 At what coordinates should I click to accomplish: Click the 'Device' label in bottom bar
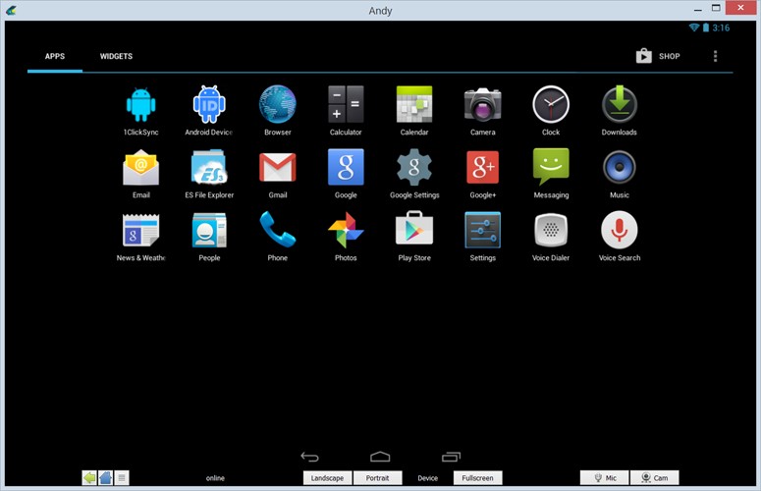click(x=427, y=478)
